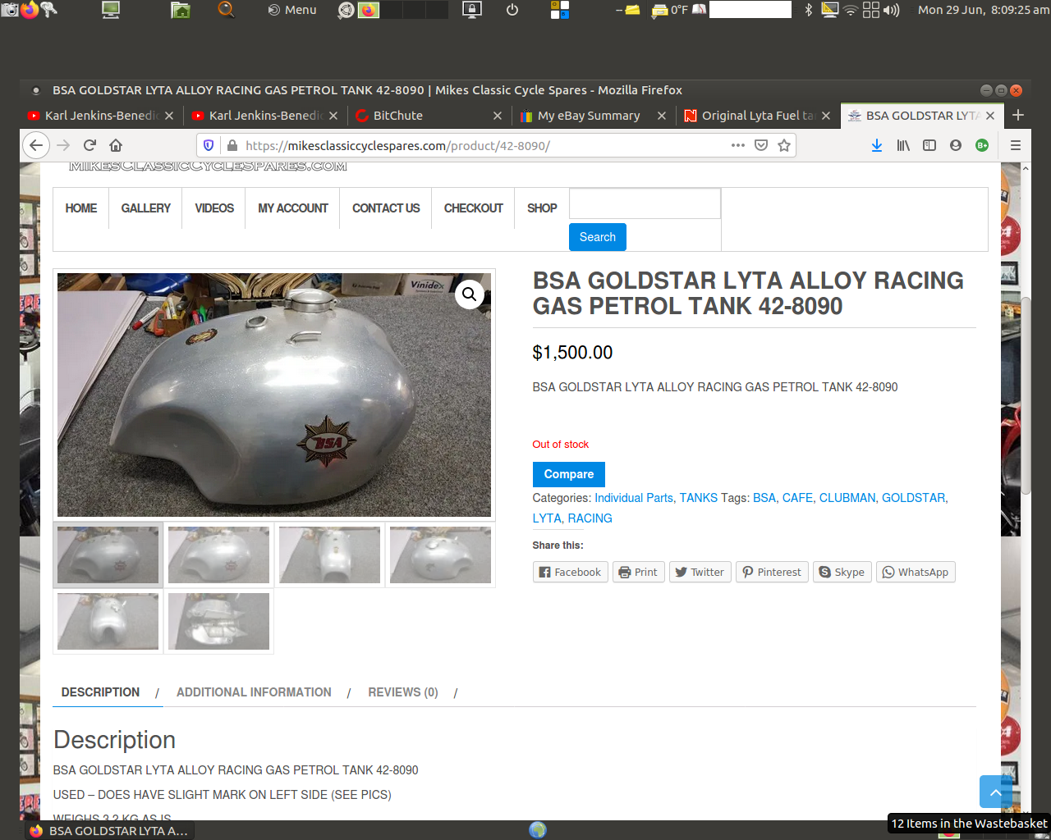Reload the current product page
Viewport: 1051px width, 840px height.
point(89,145)
